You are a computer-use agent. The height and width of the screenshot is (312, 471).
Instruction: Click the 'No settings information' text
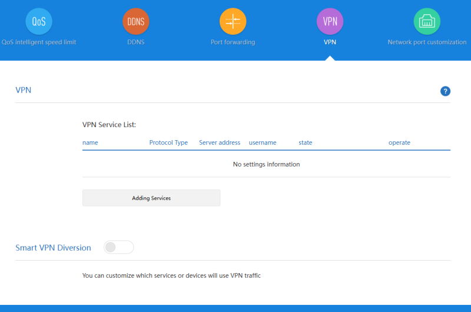[x=267, y=164]
